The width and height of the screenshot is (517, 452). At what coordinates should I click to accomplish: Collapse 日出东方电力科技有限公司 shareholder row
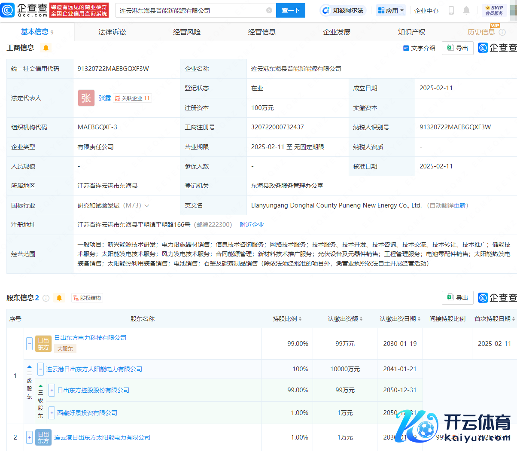point(29,343)
